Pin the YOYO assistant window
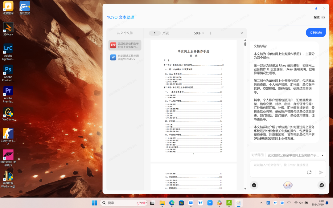The height and width of the screenshot is (208, 333). pos(316,9)
